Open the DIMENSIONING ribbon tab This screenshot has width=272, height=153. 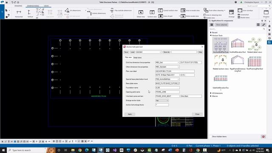[33, 6]
